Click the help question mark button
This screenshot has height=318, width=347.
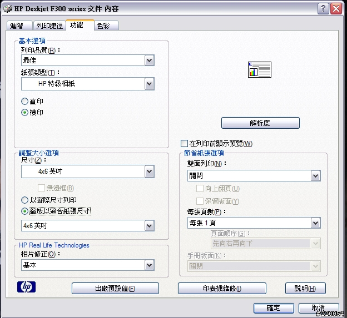(323, 9)
